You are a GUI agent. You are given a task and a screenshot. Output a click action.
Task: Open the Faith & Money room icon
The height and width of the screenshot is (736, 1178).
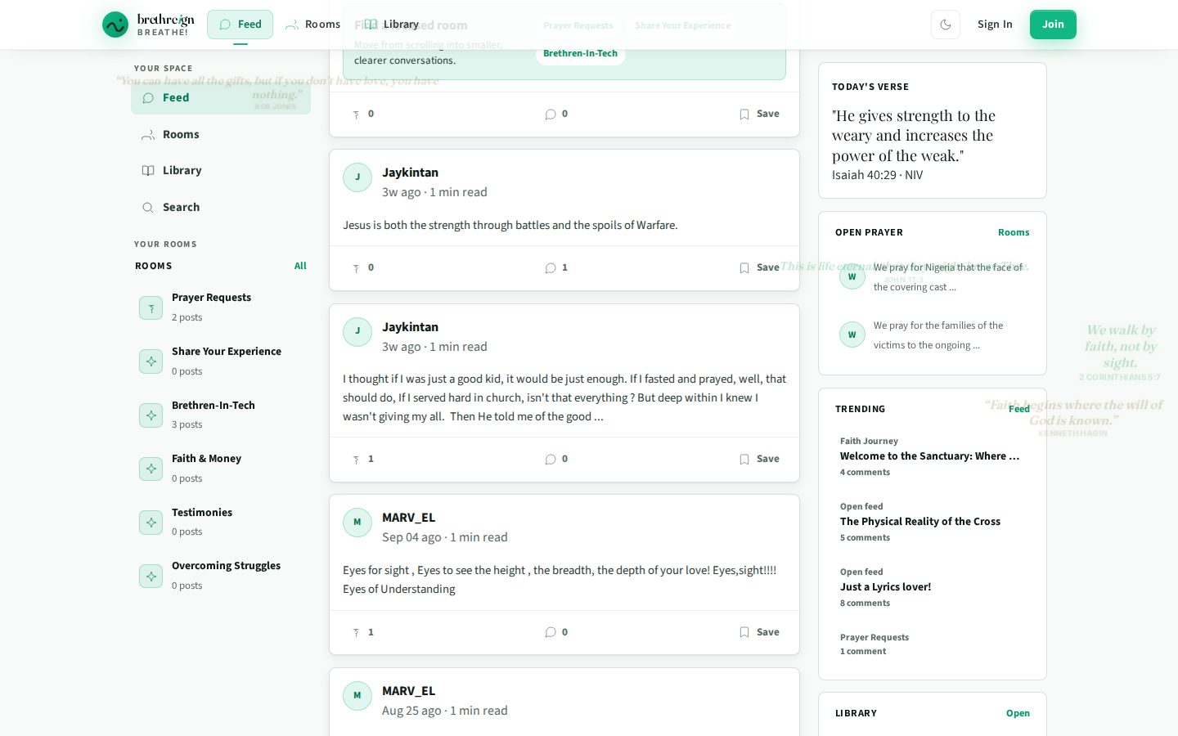coord(151,469)
